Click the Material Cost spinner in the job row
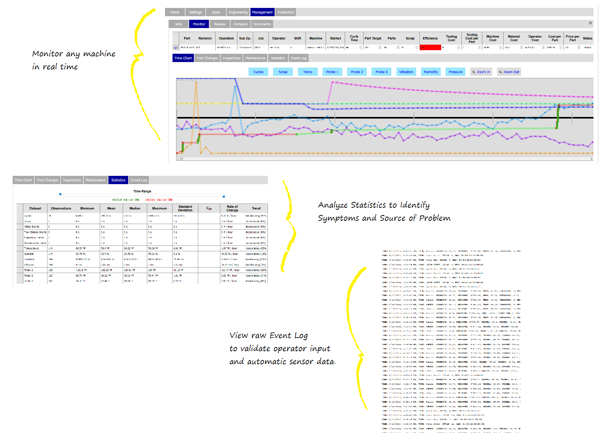 [522, 47]
